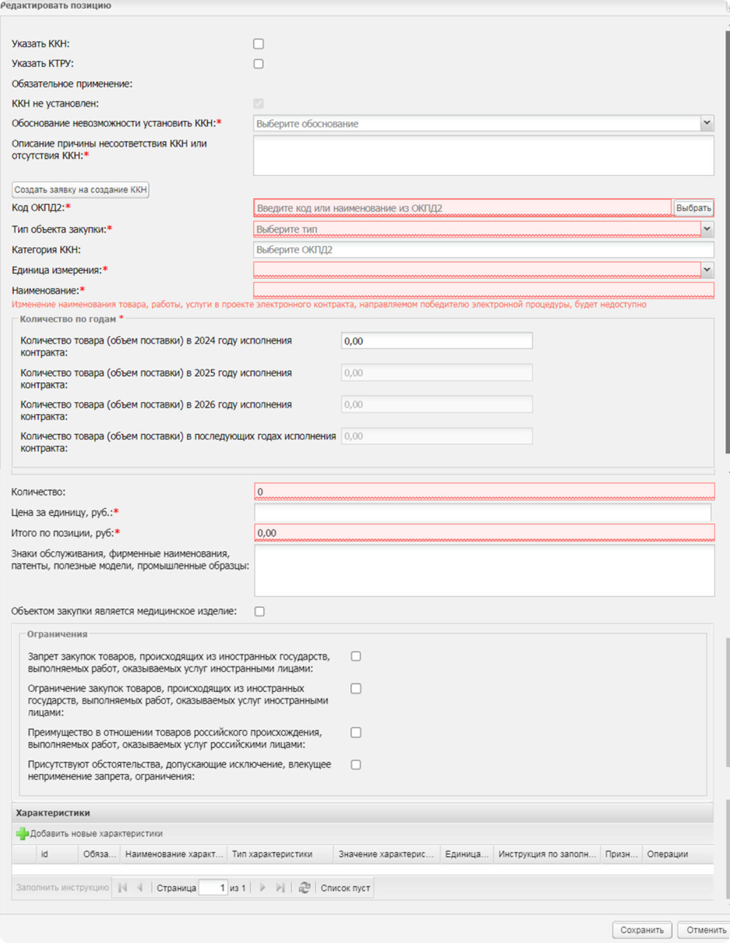730x943 pixels.
Task: Click 'Наименование характ...' column header
Action: [x=174, y=854]
